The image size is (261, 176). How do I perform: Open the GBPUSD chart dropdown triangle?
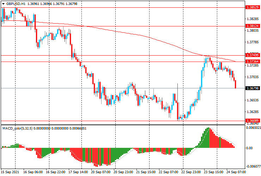point(3,4)
